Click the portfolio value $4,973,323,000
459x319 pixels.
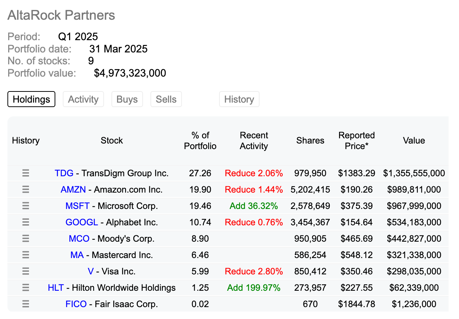(130, 73)
